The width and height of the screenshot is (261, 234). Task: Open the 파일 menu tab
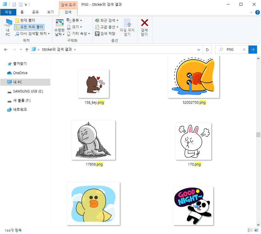[8, 12]
